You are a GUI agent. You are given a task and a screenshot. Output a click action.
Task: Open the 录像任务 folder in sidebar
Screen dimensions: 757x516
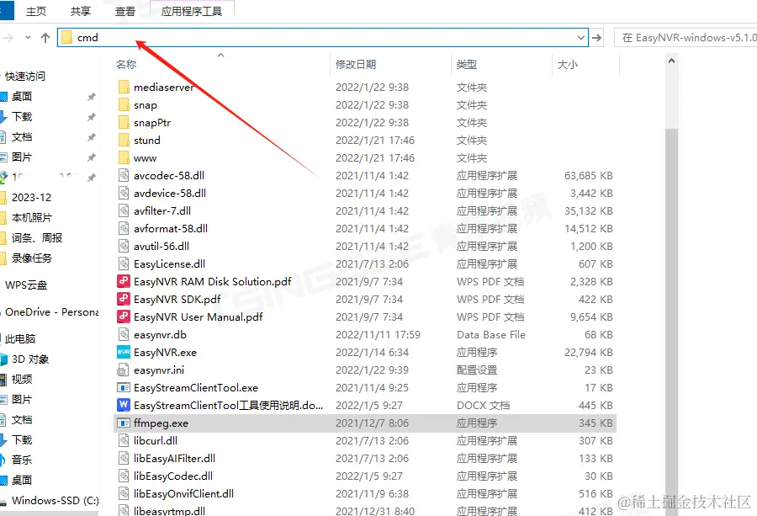coord(31,258)
